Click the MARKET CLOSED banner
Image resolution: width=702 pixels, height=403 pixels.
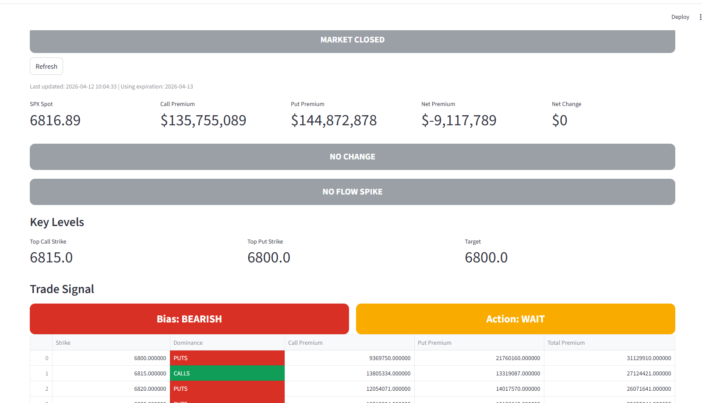(352, 40)
